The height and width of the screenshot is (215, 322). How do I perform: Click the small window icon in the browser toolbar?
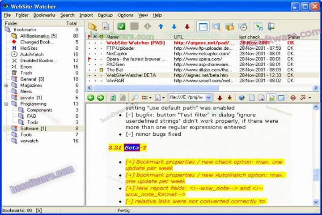tap(281, 98)
